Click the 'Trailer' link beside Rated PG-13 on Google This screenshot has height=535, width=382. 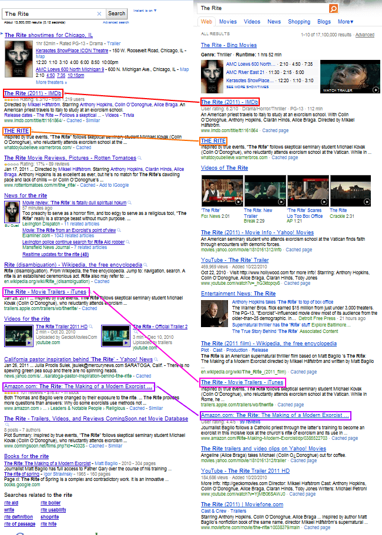pyautogui.click(x=113, y=43)
